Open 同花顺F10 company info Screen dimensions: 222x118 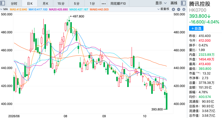coord(118,3)
